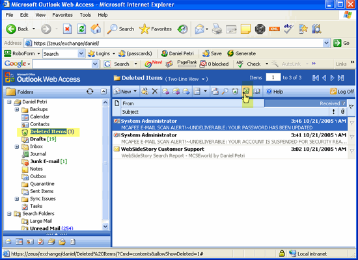Open the RoboForm search combo box dropdown
Image resolution: width=358 pixels, height=260 pixels.
(x=81, y=53)
